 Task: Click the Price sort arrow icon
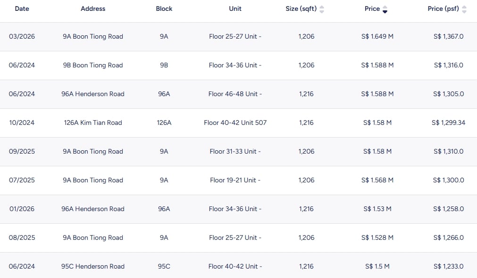coord(385,9)
